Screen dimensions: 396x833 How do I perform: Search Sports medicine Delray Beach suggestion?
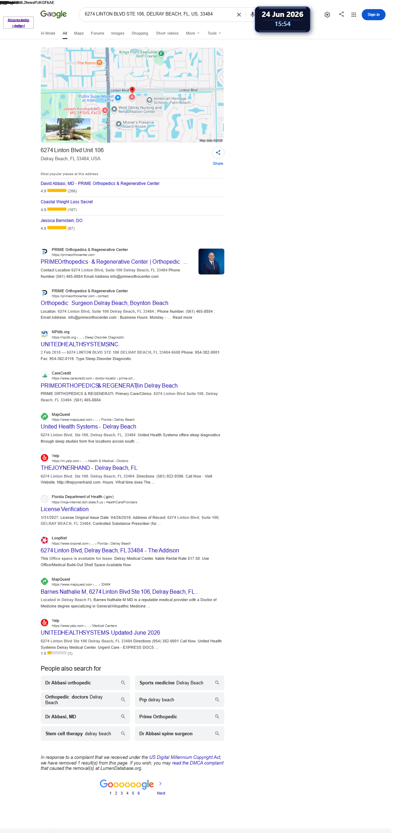tap(179, 683)
